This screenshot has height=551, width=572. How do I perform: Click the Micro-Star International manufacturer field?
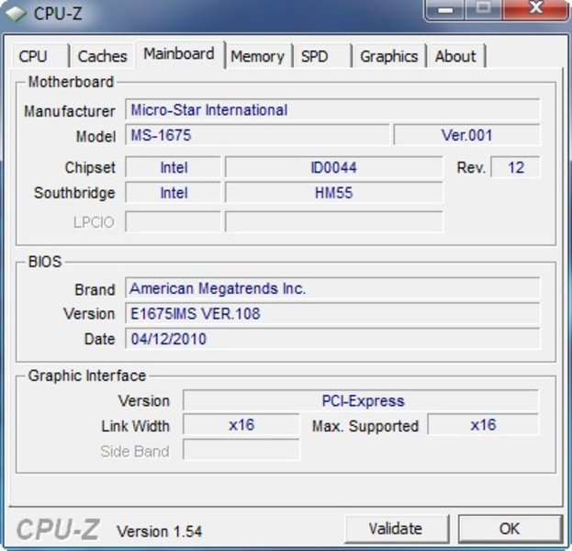pyautogui.click(x=332, y=109)
